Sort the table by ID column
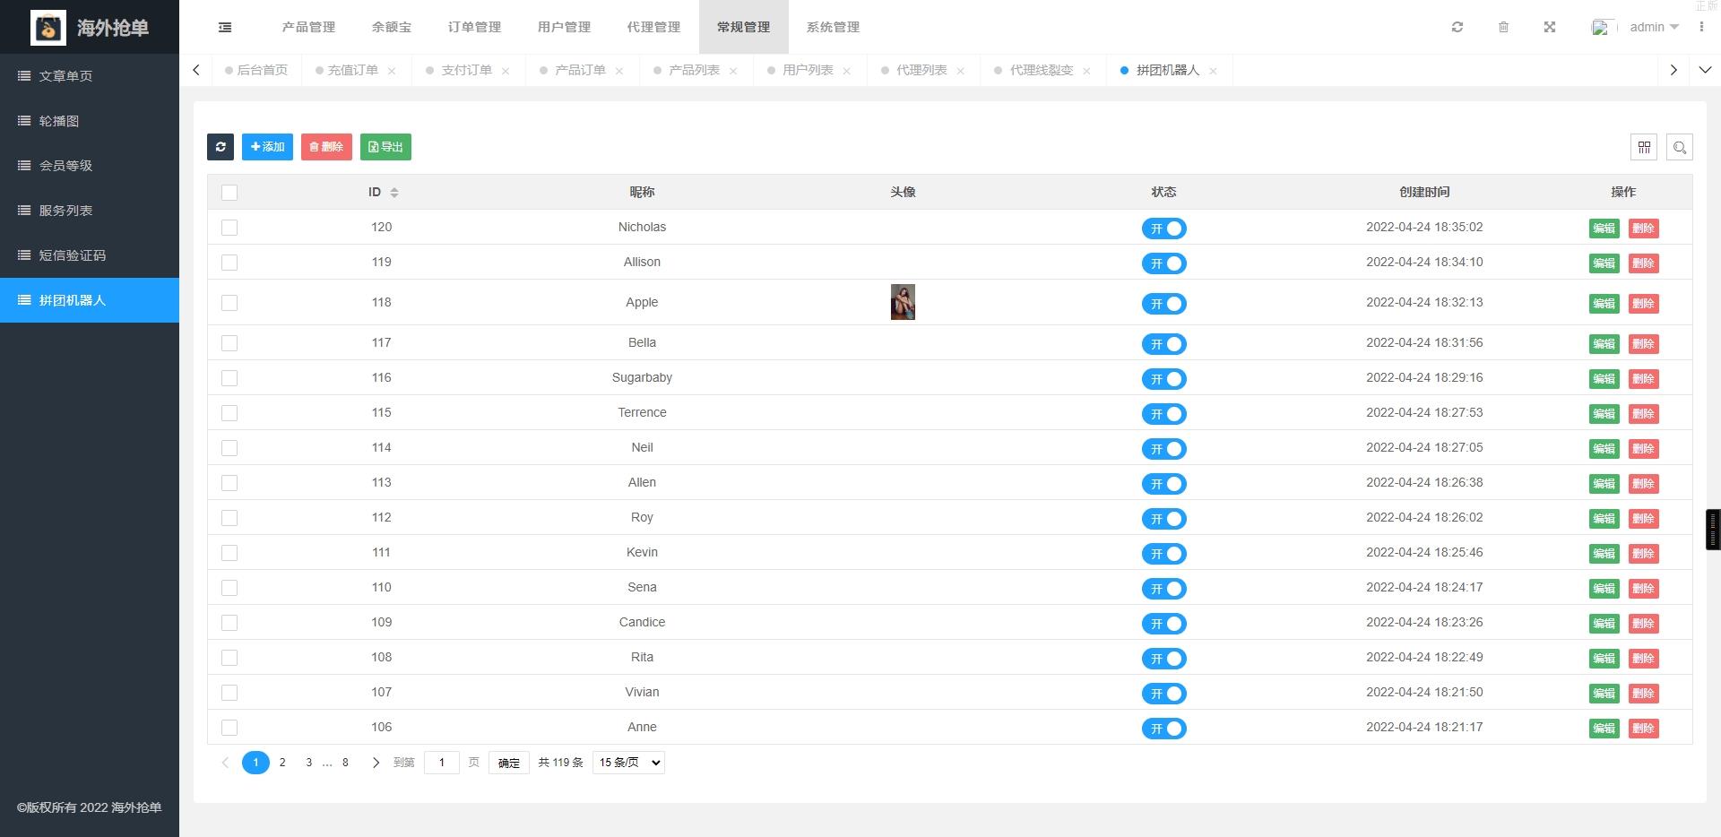The width and height of the screenshot is (1721, 837). coord(394,193)
